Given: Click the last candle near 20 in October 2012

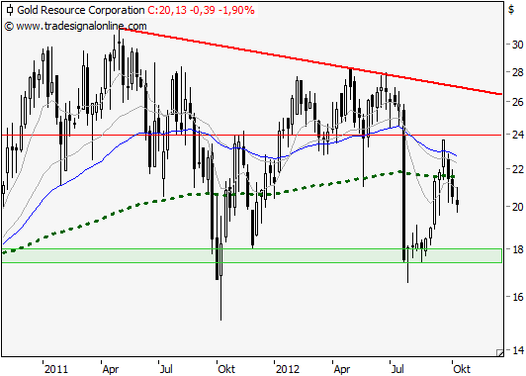Looking at the screenshot, I should (x=457, y=202).
